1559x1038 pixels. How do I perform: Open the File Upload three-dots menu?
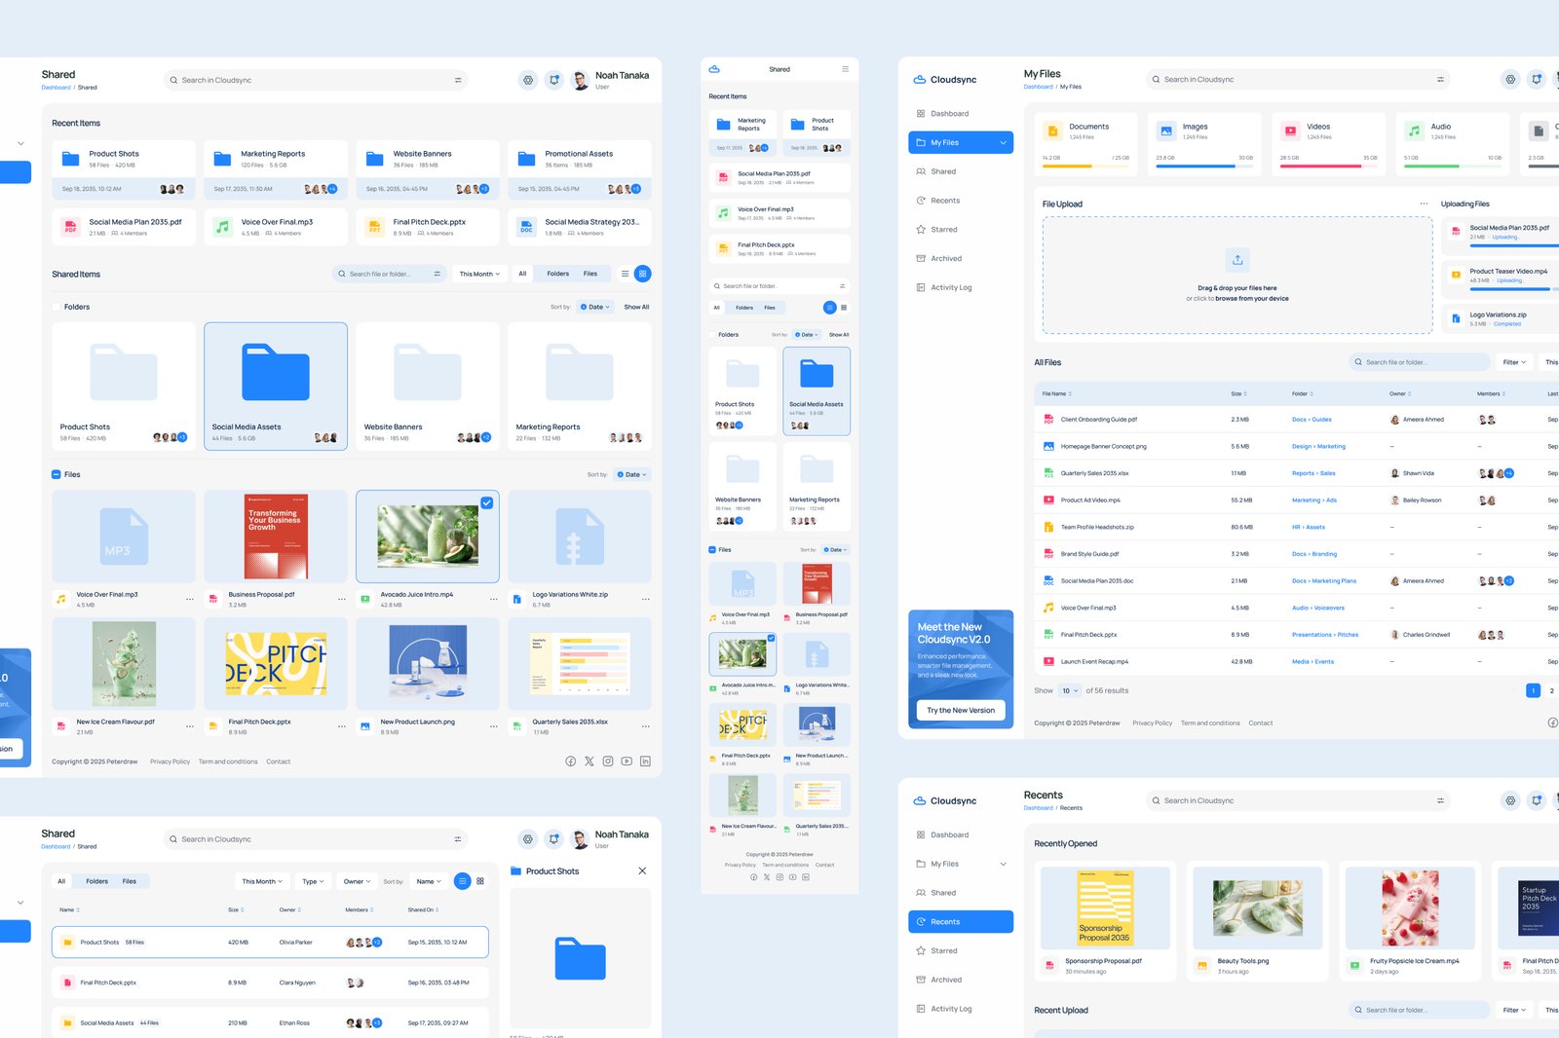(1424, 204)
